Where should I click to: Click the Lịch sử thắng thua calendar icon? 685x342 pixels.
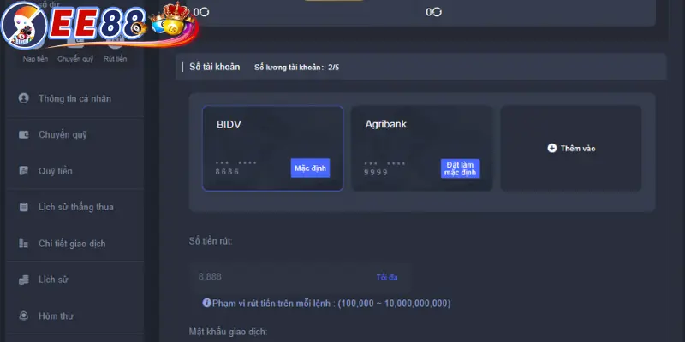pos(24,207)
